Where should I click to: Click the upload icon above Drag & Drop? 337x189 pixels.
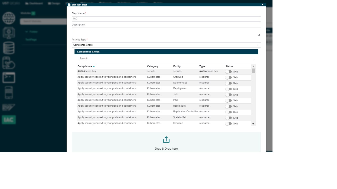pyautogui.click(x=166, y=140)
